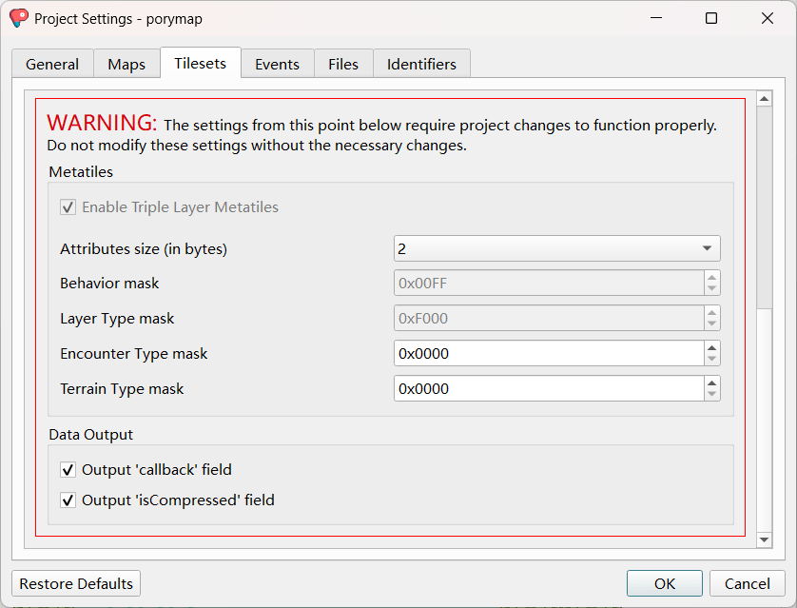Screen dimensions: 797x608
Task: Decrement the Encounter Type mask value
Action: pos(712,360)
